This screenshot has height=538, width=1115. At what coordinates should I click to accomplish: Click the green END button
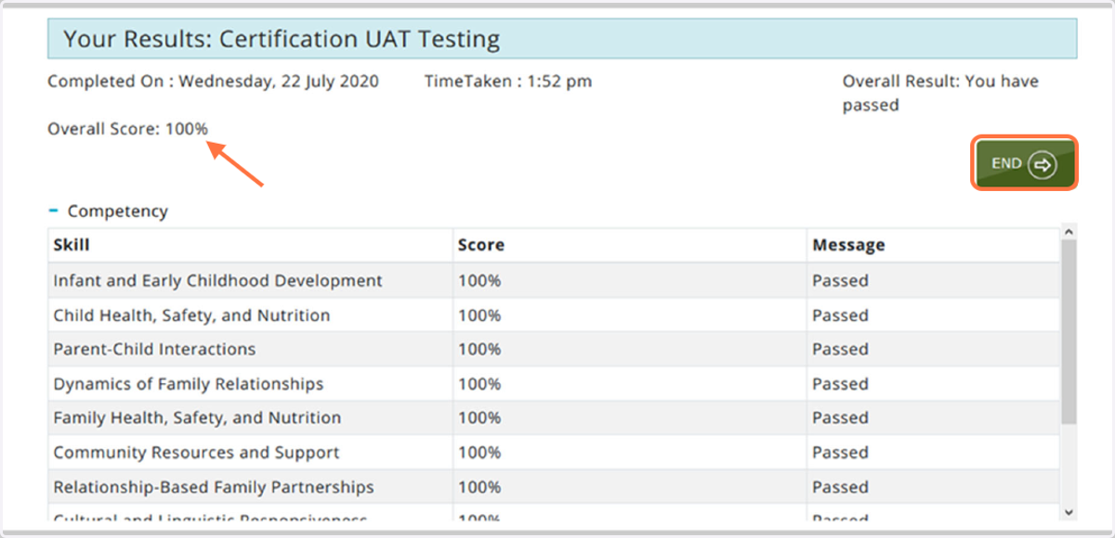(x=1024, y=163)
